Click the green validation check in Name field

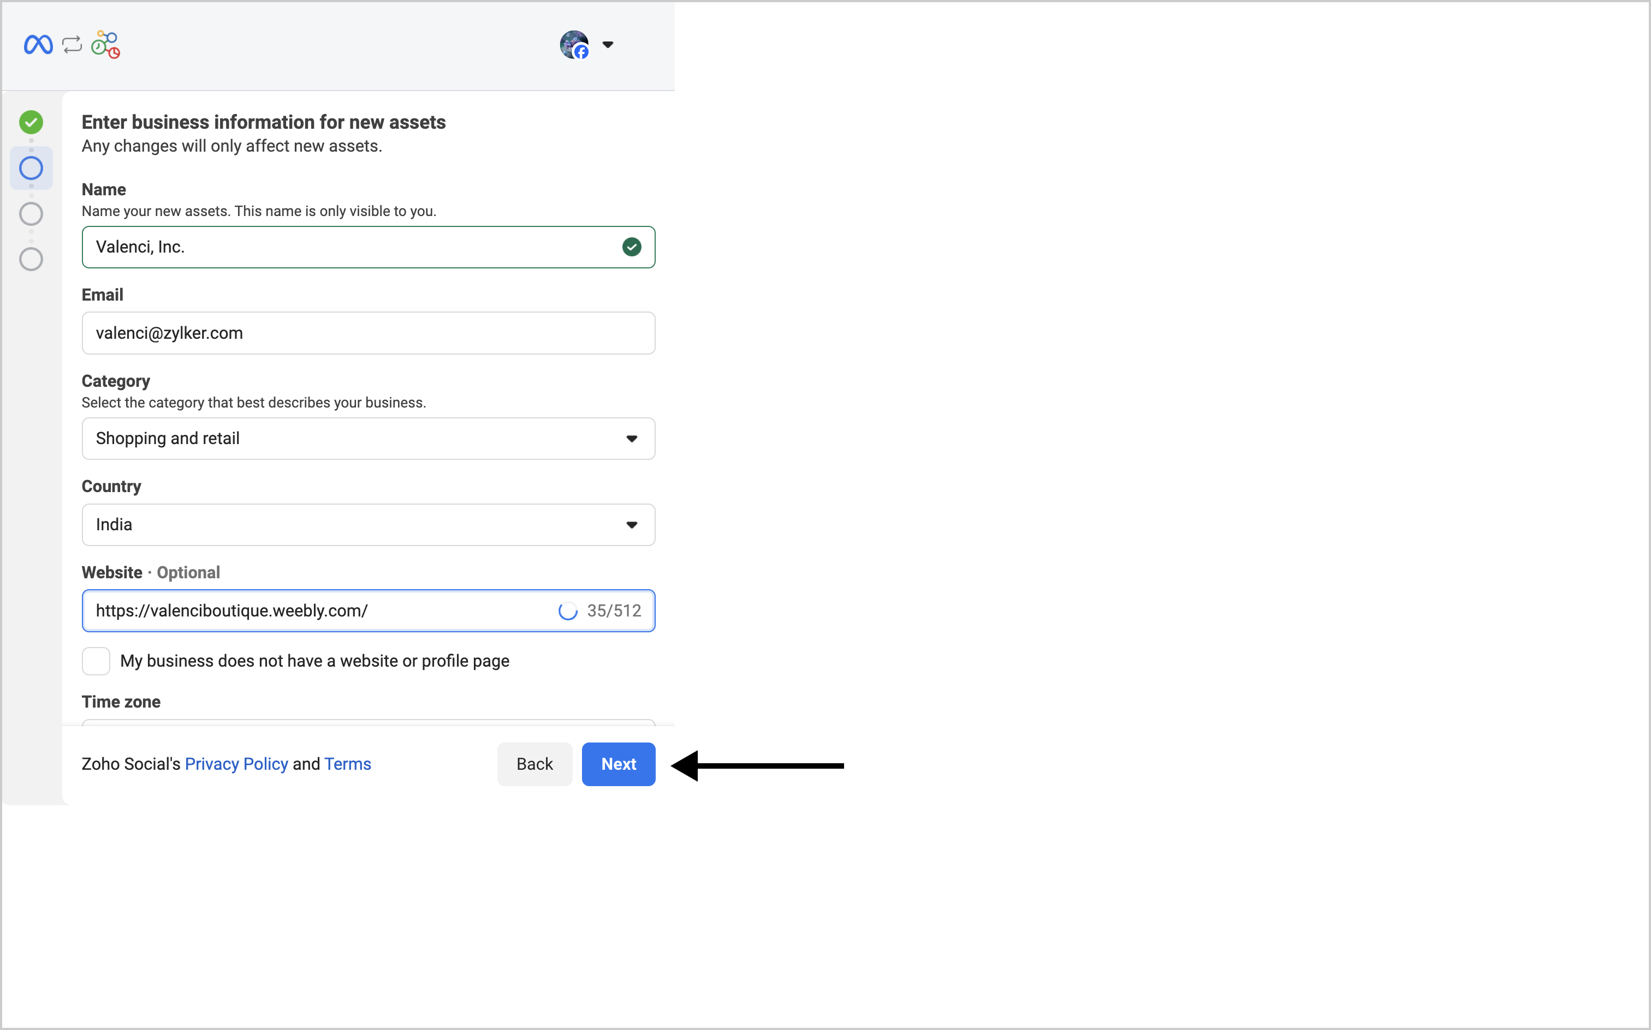pos(631,247)
